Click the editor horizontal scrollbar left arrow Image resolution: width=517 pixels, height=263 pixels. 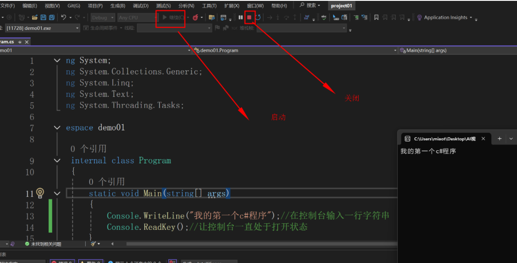(113, 244)
